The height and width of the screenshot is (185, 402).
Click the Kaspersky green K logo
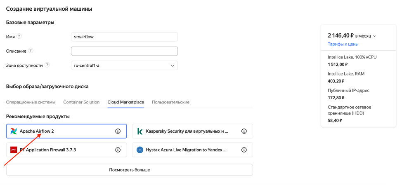tap(140, 131)
